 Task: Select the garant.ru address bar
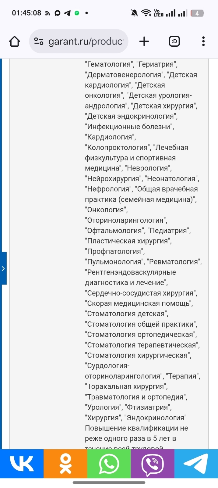pos(79,41)
